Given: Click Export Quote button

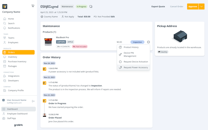Looking at the screenshot, I should (158, 7).
